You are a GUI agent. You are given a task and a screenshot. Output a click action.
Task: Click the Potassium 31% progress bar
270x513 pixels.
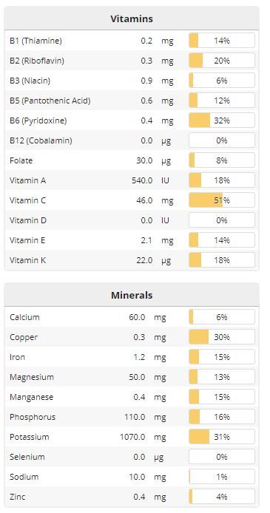click(x=222, y=437)
